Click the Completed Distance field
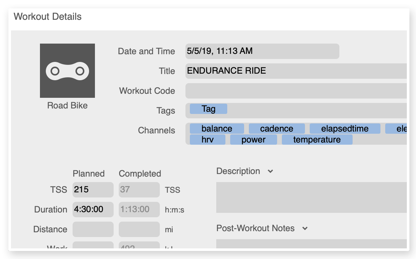 click(x=139, y=229)
